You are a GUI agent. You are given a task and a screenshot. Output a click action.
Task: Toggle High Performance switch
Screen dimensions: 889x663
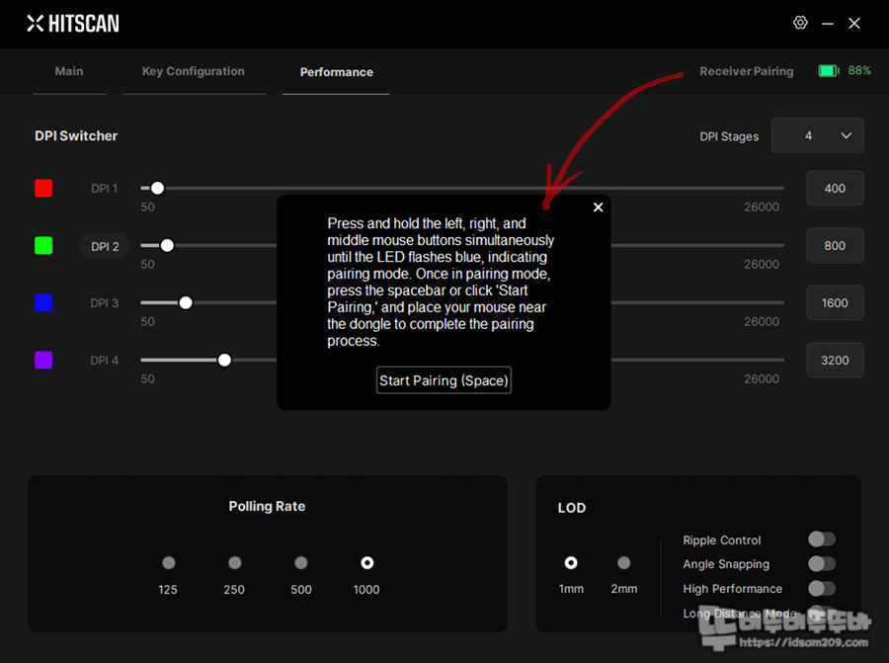822,588
